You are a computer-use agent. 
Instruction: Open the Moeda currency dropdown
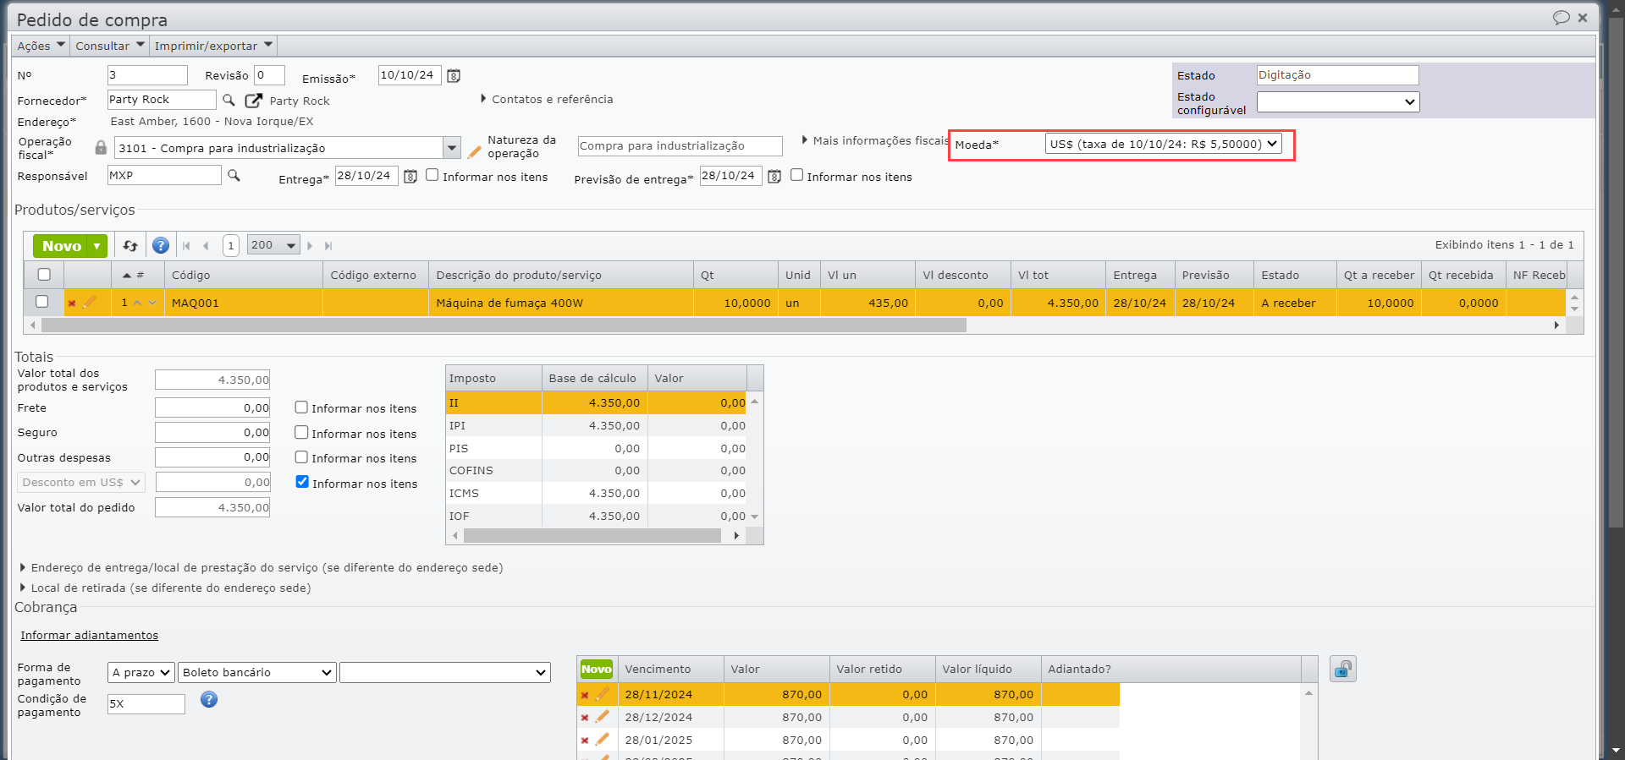click(x=1163, y=145)
